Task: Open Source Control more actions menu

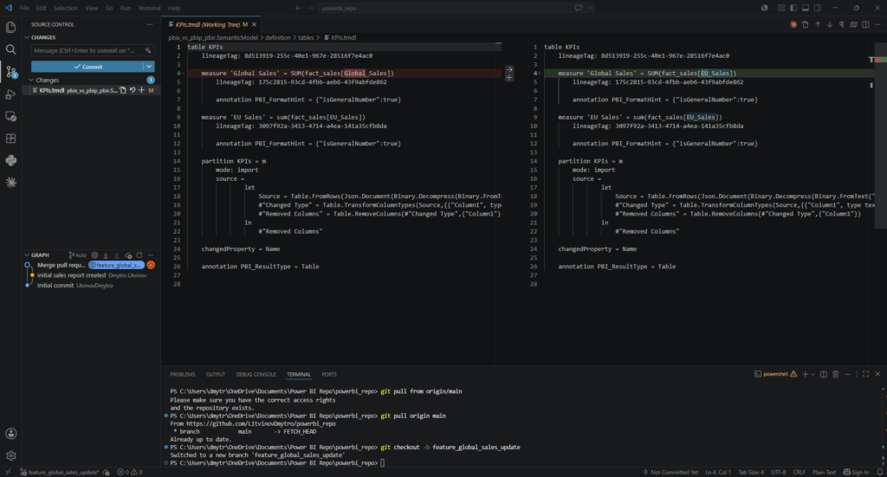Action: tap(150, 24)
